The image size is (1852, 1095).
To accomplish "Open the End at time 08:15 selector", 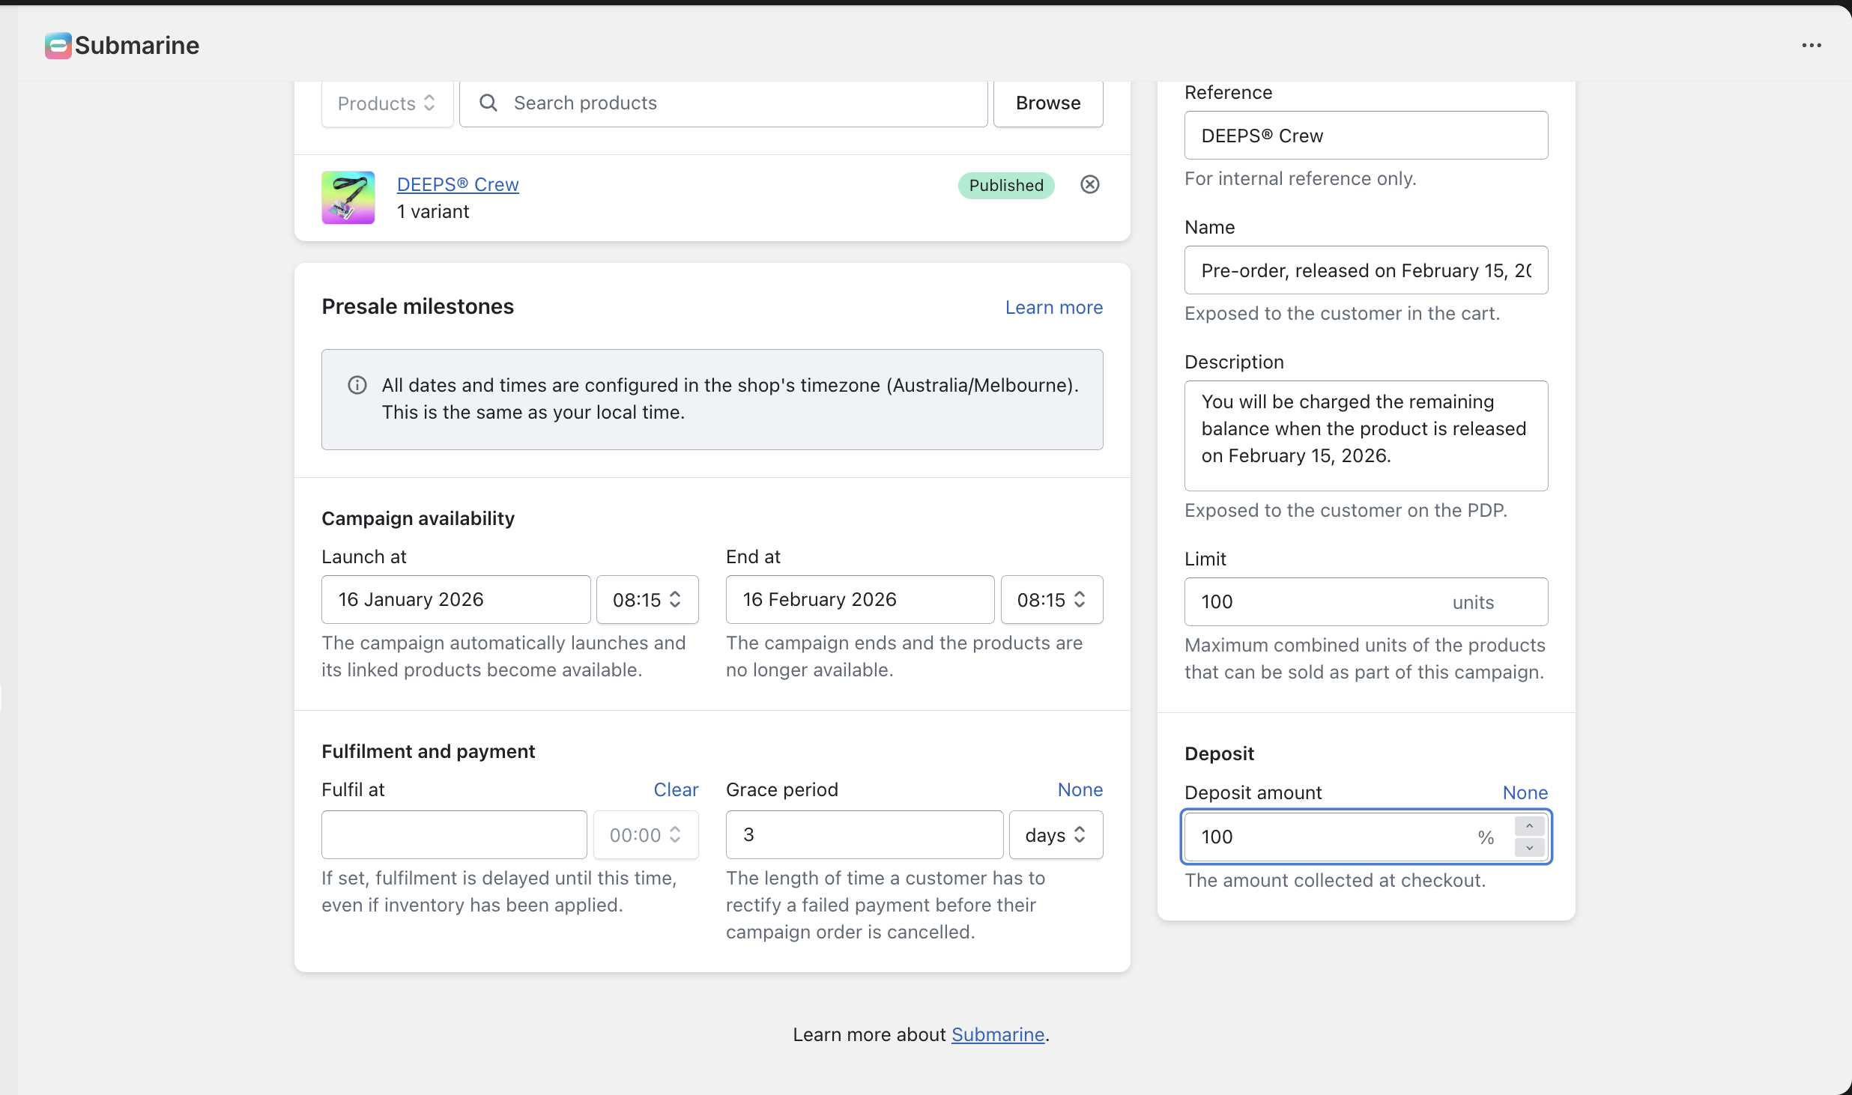I will click(x=1051, y=600).
